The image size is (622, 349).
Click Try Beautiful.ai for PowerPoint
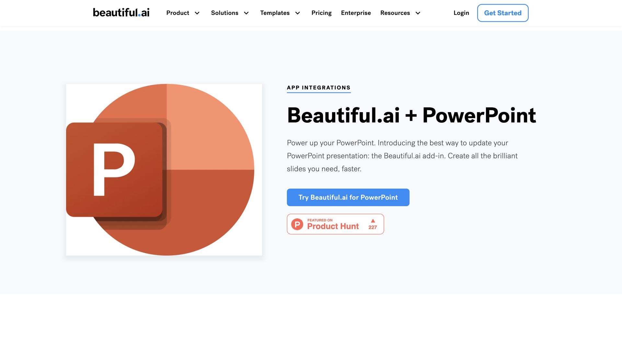tap(348, 197)
